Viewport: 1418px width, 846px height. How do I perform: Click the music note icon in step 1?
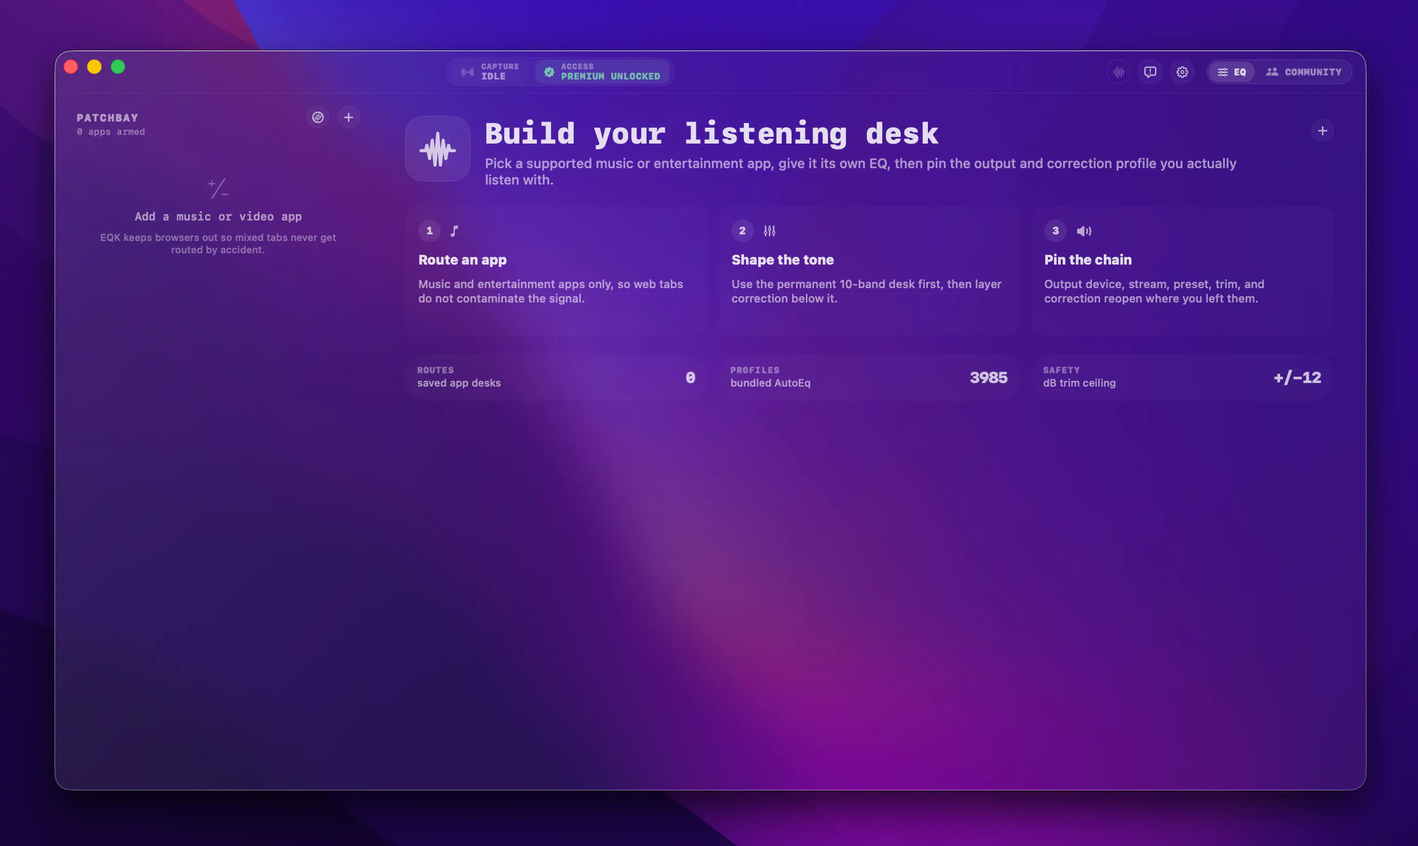(454, 231)
